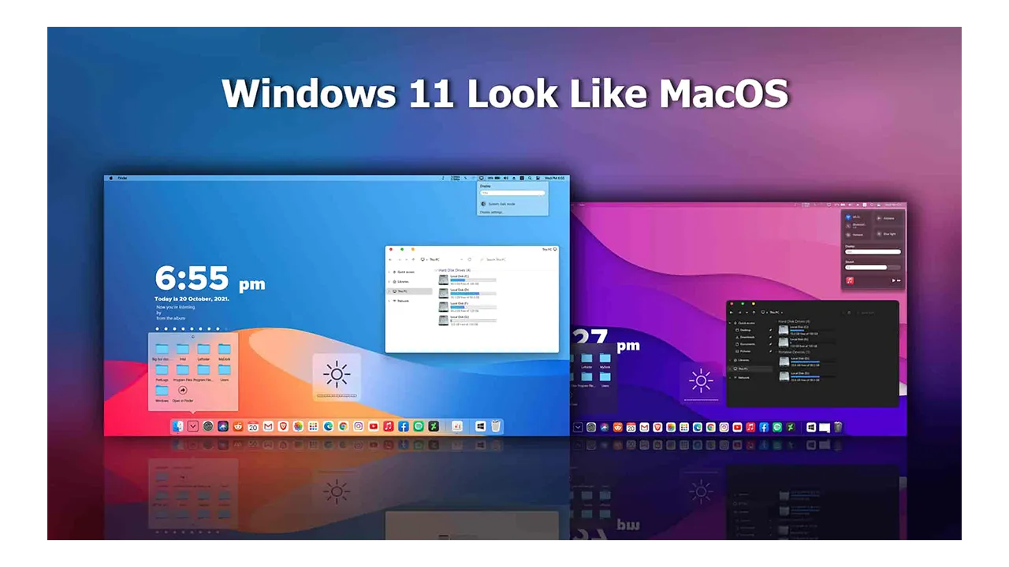The width and height of the screenshot is (1009, 567).
Task: Open stack dropdown icon in light dock
Action: coord(193,426)
